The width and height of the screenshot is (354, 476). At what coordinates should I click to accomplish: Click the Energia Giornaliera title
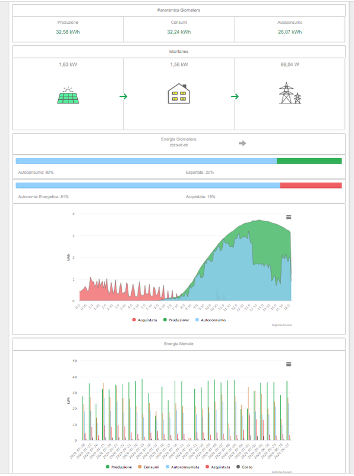pyautogui.click(x=179, y=139)
